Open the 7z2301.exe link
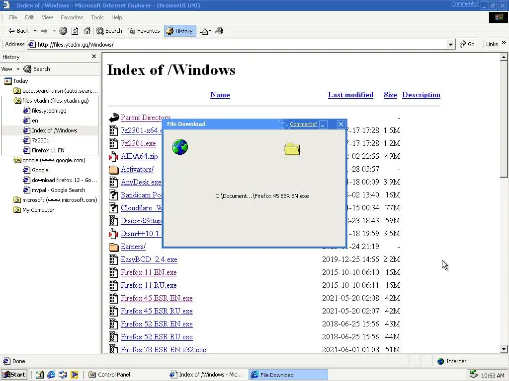 pyautogui.click(x=138, y=143)
